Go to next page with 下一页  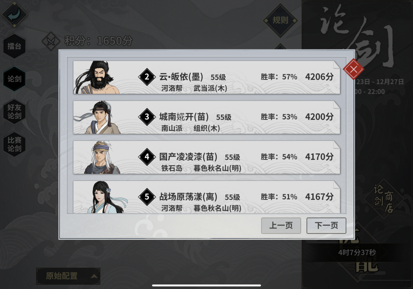(x=326, y=226)
